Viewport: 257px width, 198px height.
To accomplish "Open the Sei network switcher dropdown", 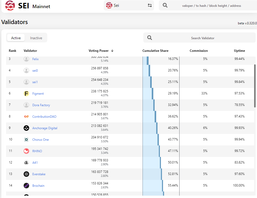I will (x=129, y=5).
